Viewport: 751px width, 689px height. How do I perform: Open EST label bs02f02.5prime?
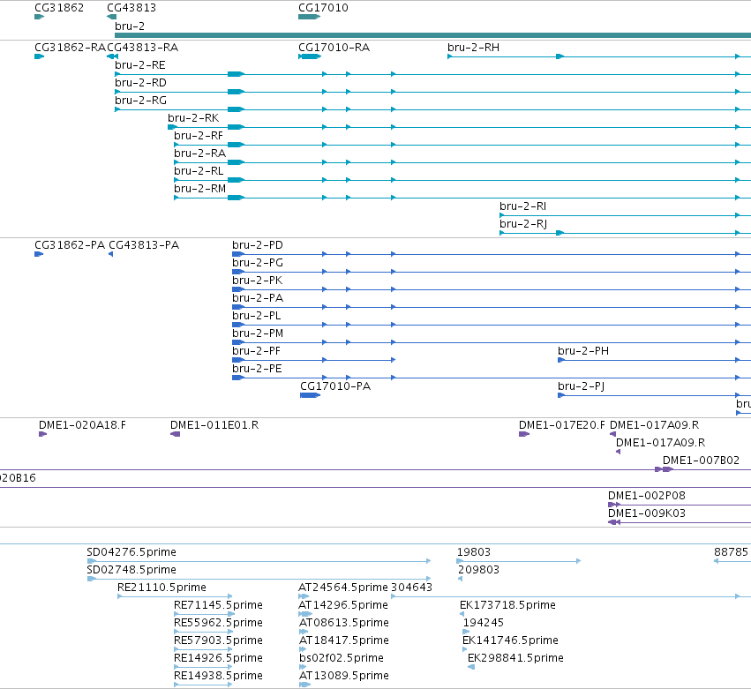click(x=342, y=658)
